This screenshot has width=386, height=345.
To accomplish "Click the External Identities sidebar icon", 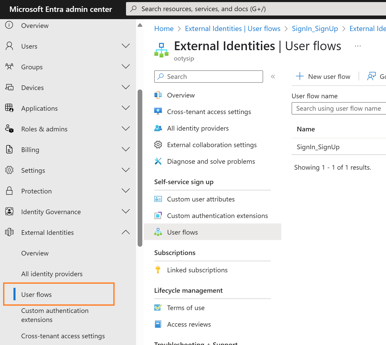I will (9, 232).
